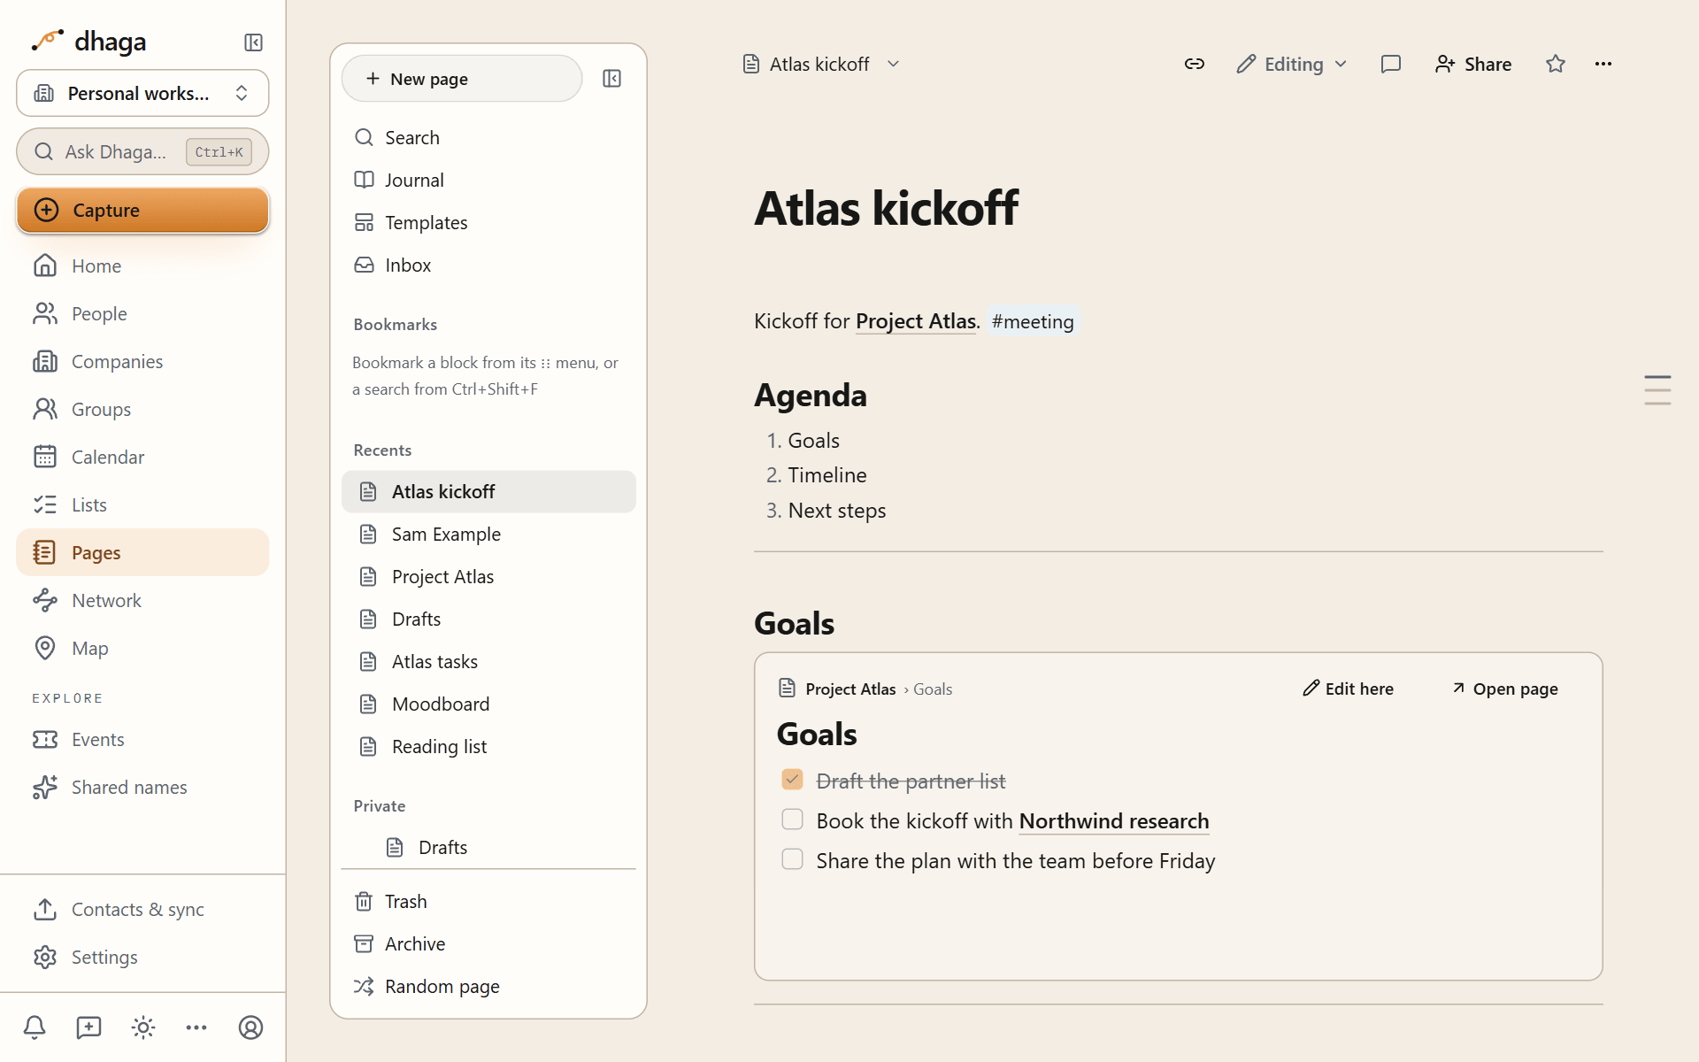The width and height of the screenshot is (1699, 1062).
Task: Open Archive in pages panel
Action: click(488, 943)
